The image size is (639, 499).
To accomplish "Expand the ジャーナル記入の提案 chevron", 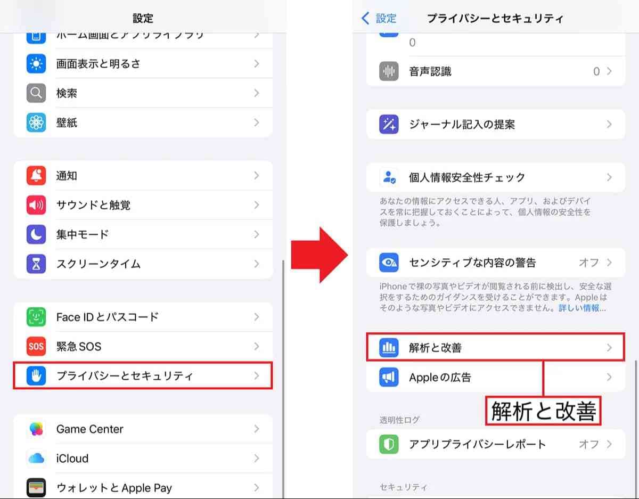I will click(x=609, y=125).
